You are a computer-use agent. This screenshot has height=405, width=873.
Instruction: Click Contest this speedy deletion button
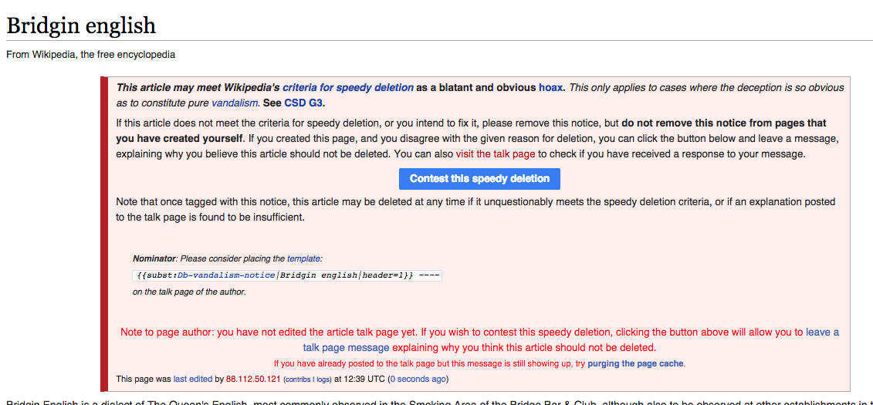pyautogui.click(x=479, y=178)
